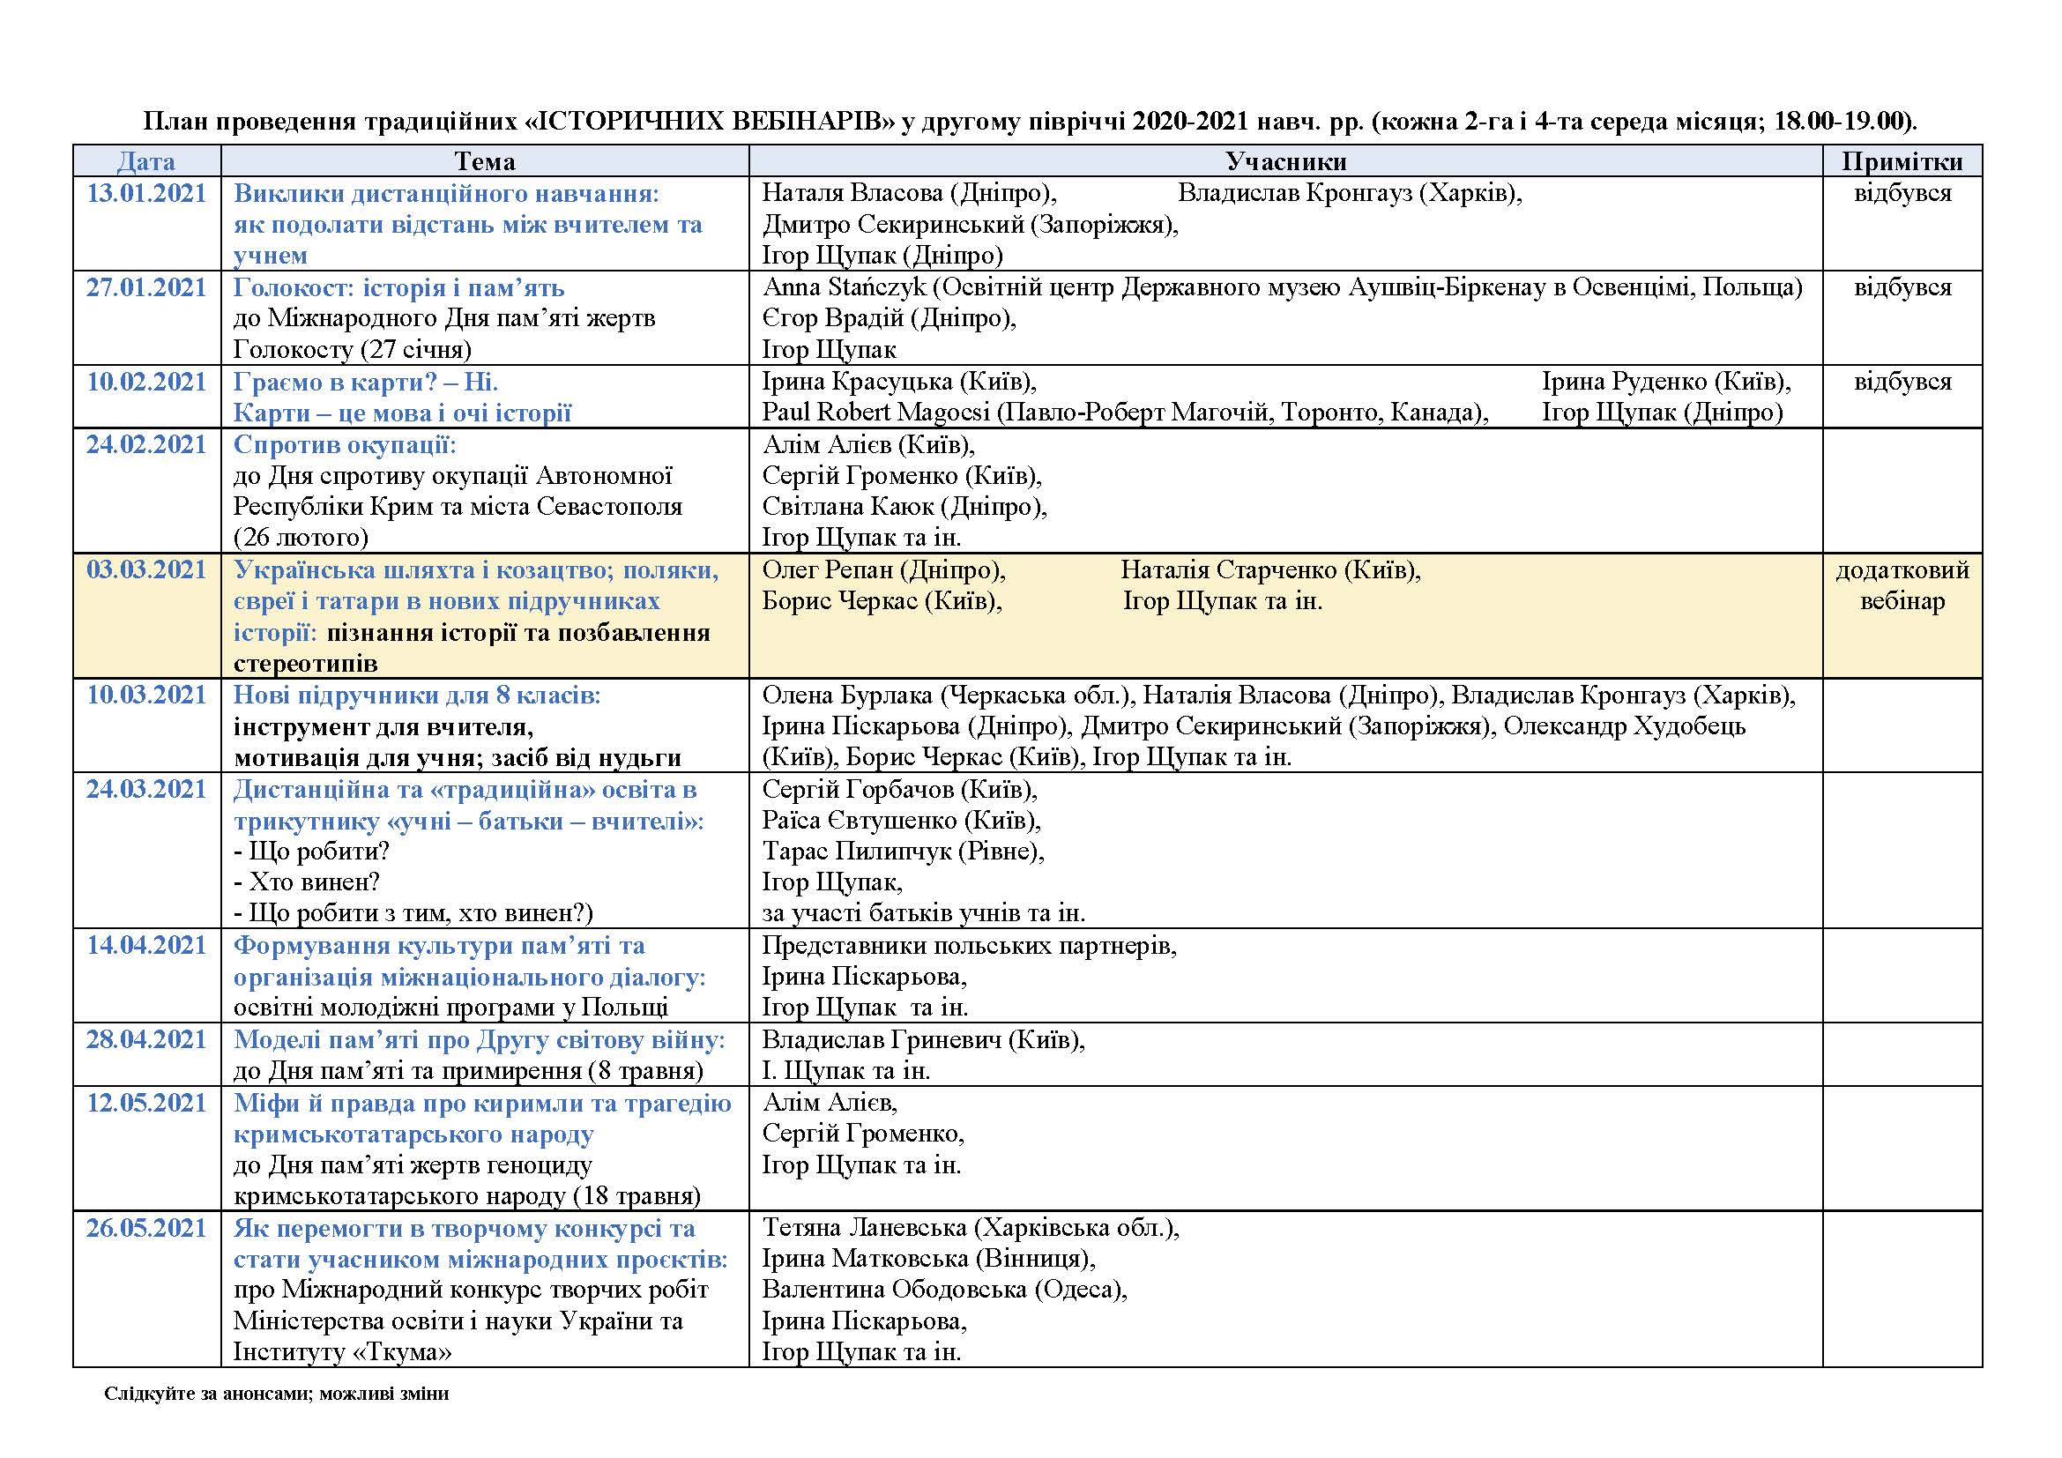Click the "Примітки" column header
The width and height of the screenshot is (2062, 1458).
(1902, 161)
